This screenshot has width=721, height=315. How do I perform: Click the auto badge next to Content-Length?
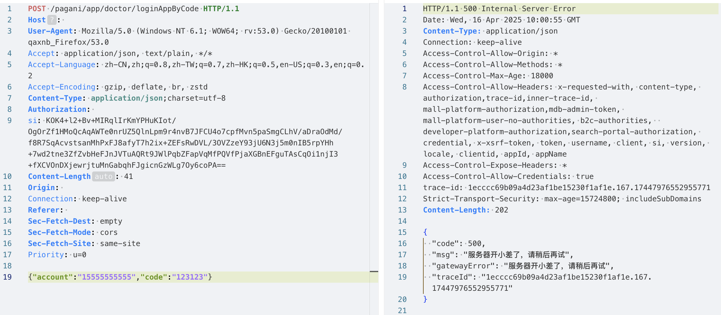(103, 176)
